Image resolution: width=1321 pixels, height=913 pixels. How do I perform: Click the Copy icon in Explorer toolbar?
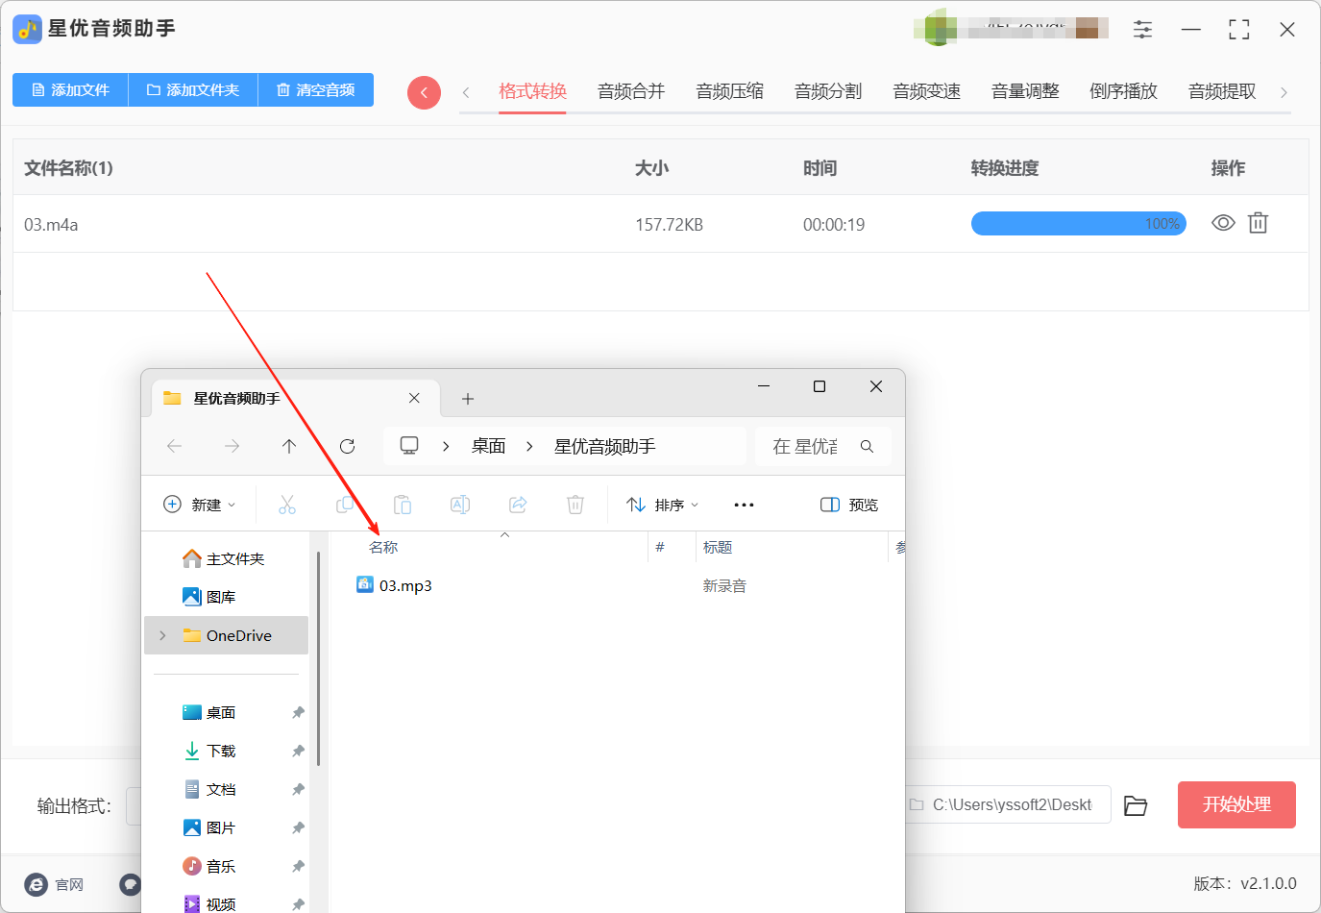[x=345, y=505]
